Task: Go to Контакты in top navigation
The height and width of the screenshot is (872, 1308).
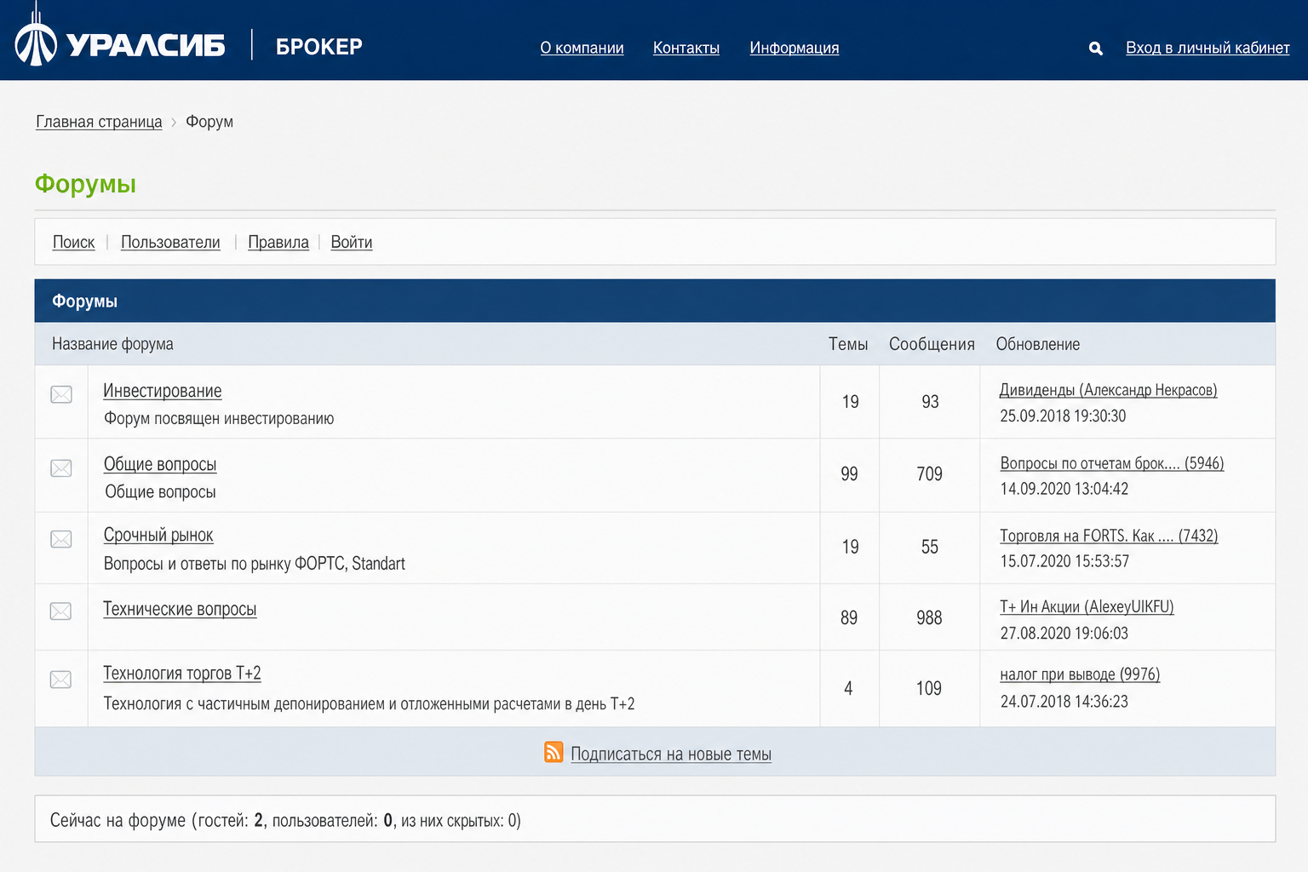Action: 686,48
